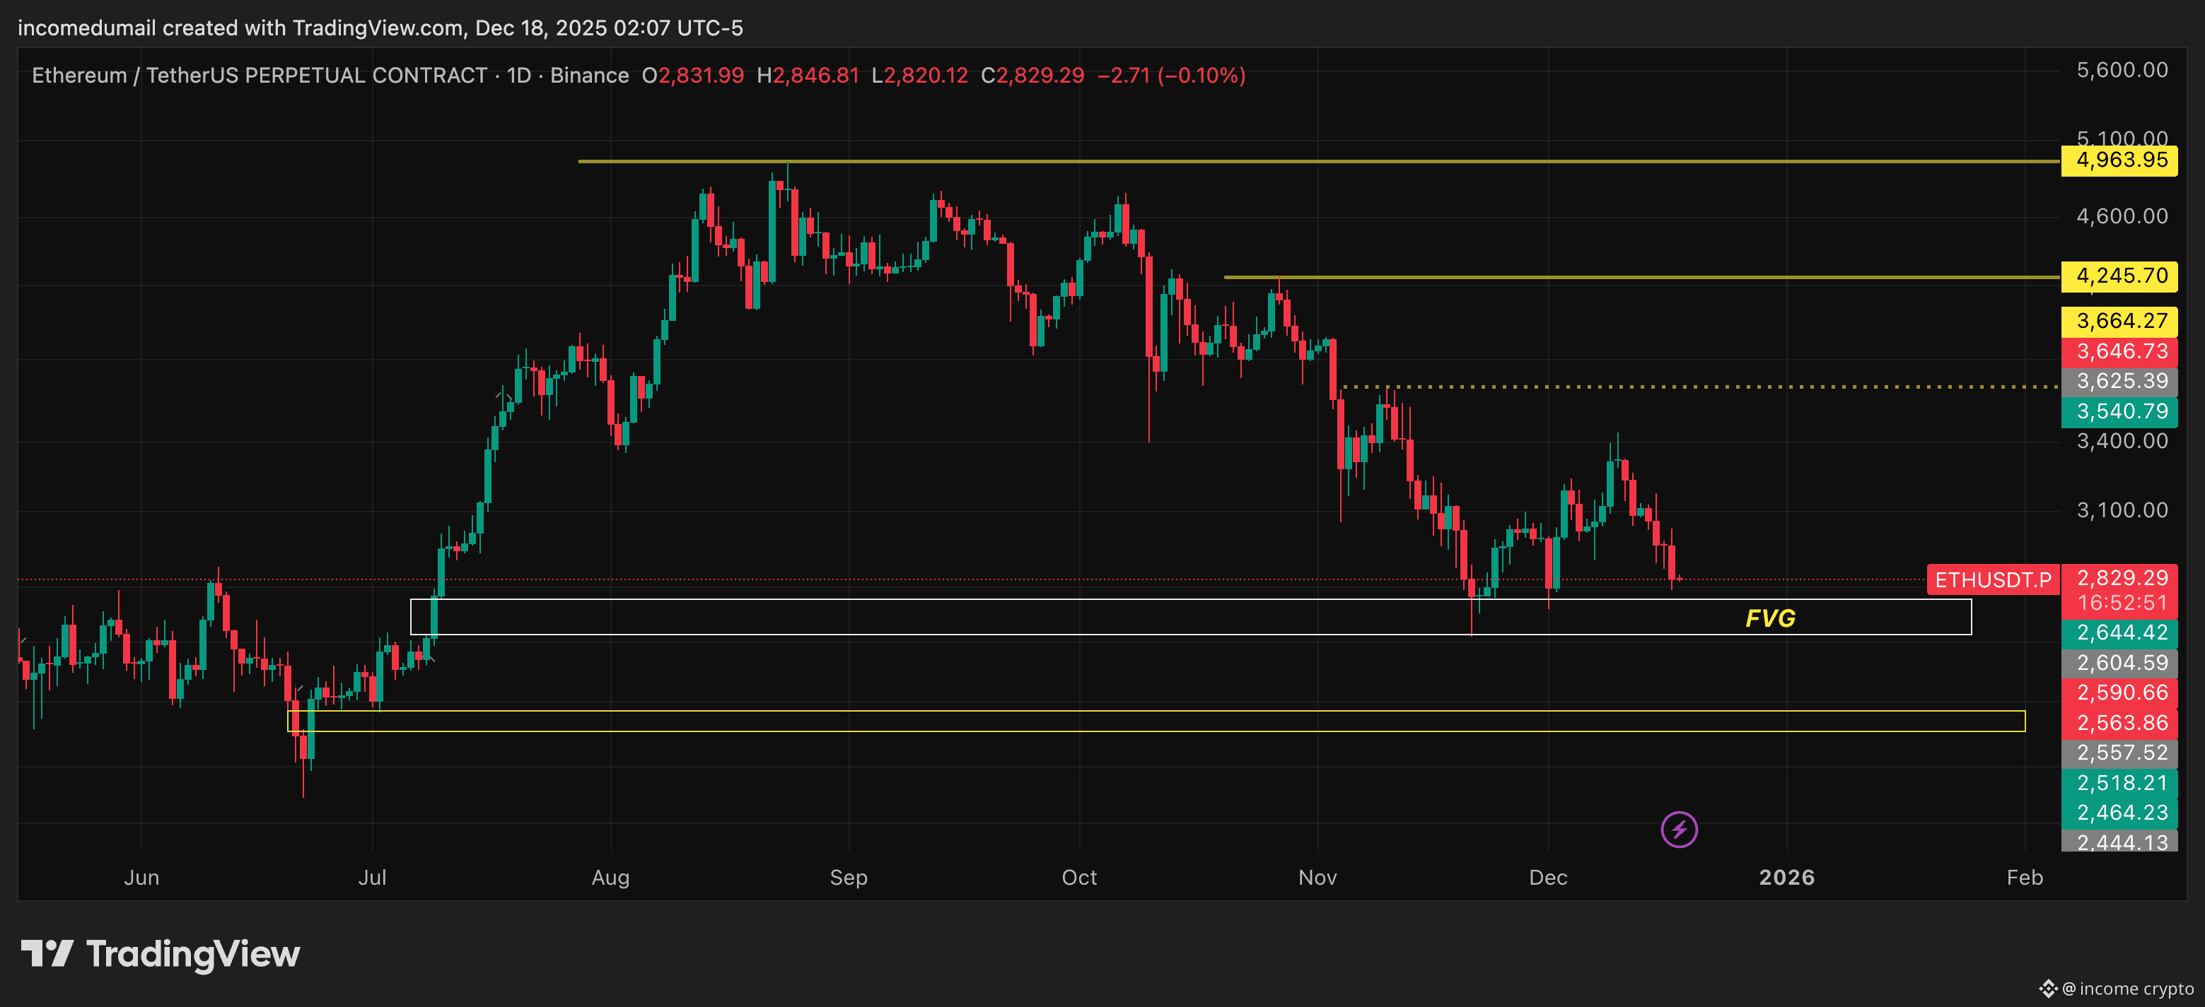The width and height of the screenshot is (2205, 1007).
Task: Select the yellow rectangle support zone border
Action: tap(1199, 711)
